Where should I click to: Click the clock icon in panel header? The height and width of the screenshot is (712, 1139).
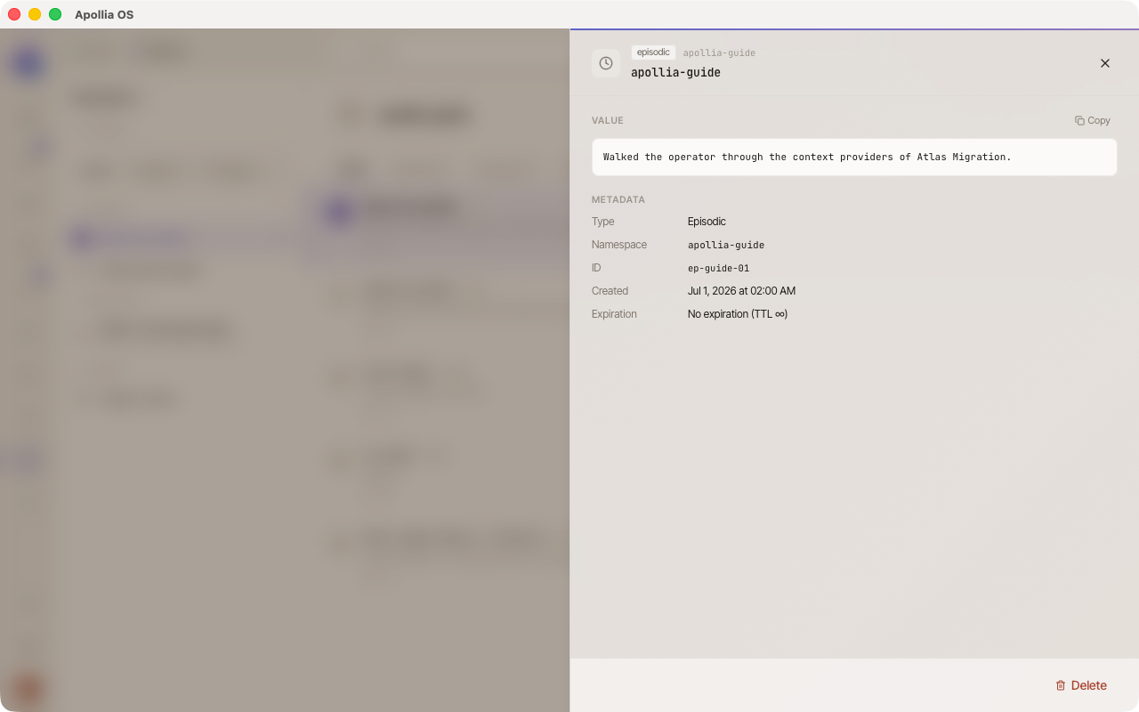pyautogui.click(x=606, y=63)
